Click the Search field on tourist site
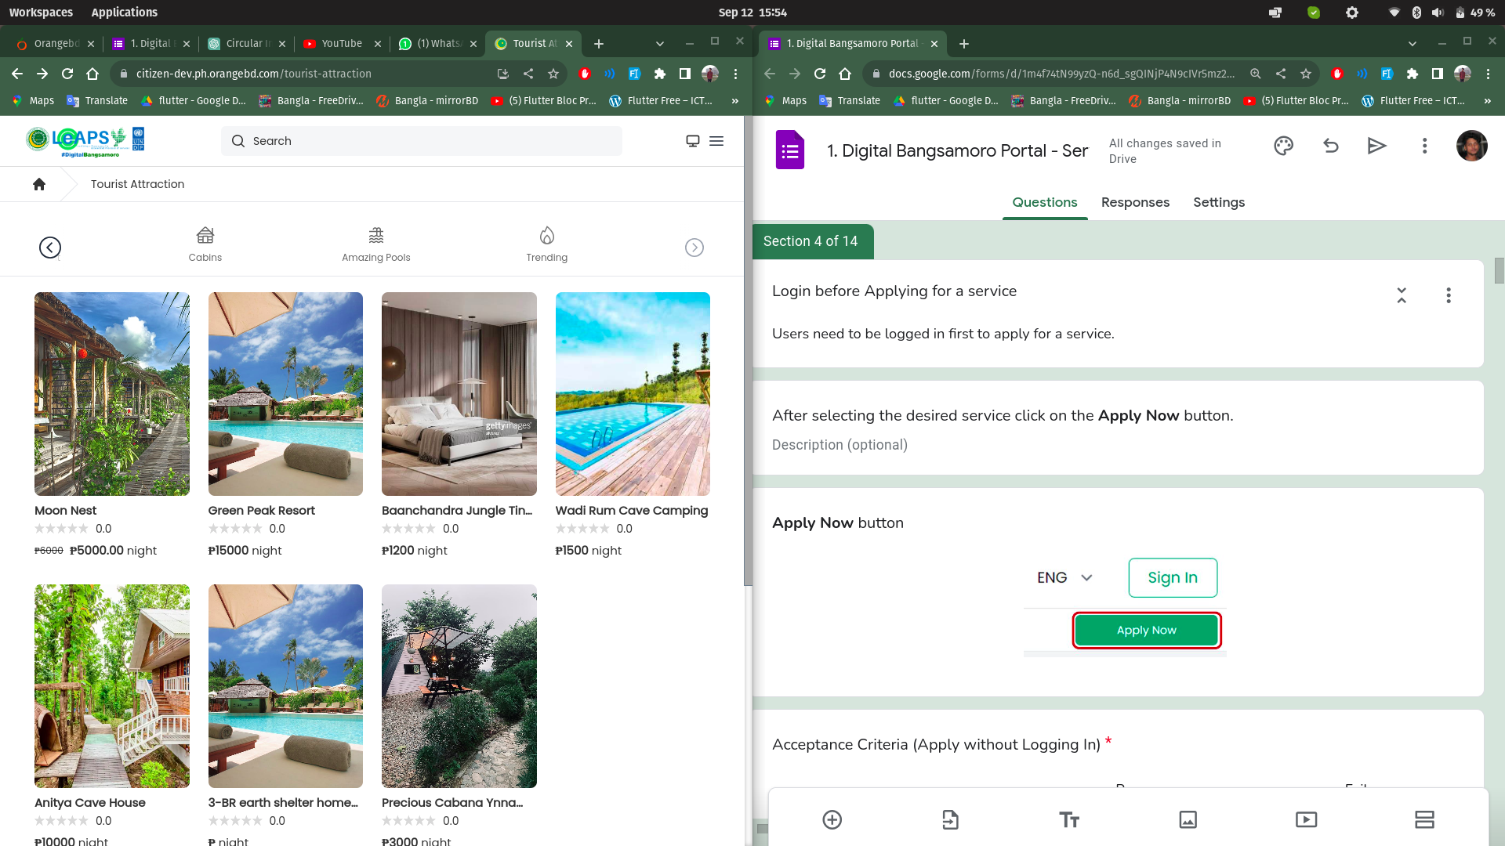The height and width of the screenshot is (846, 1505). [x=422, y=141]
